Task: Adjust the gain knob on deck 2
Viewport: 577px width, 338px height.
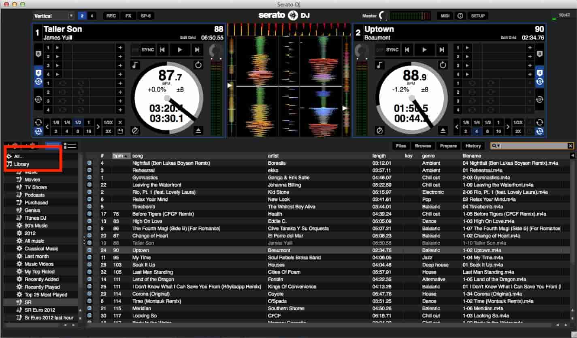Action: [362, 51]
